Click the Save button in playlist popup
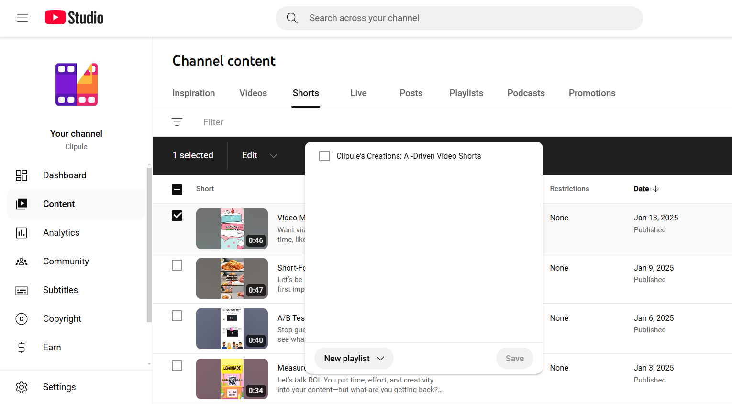 [x=515, y=359]
